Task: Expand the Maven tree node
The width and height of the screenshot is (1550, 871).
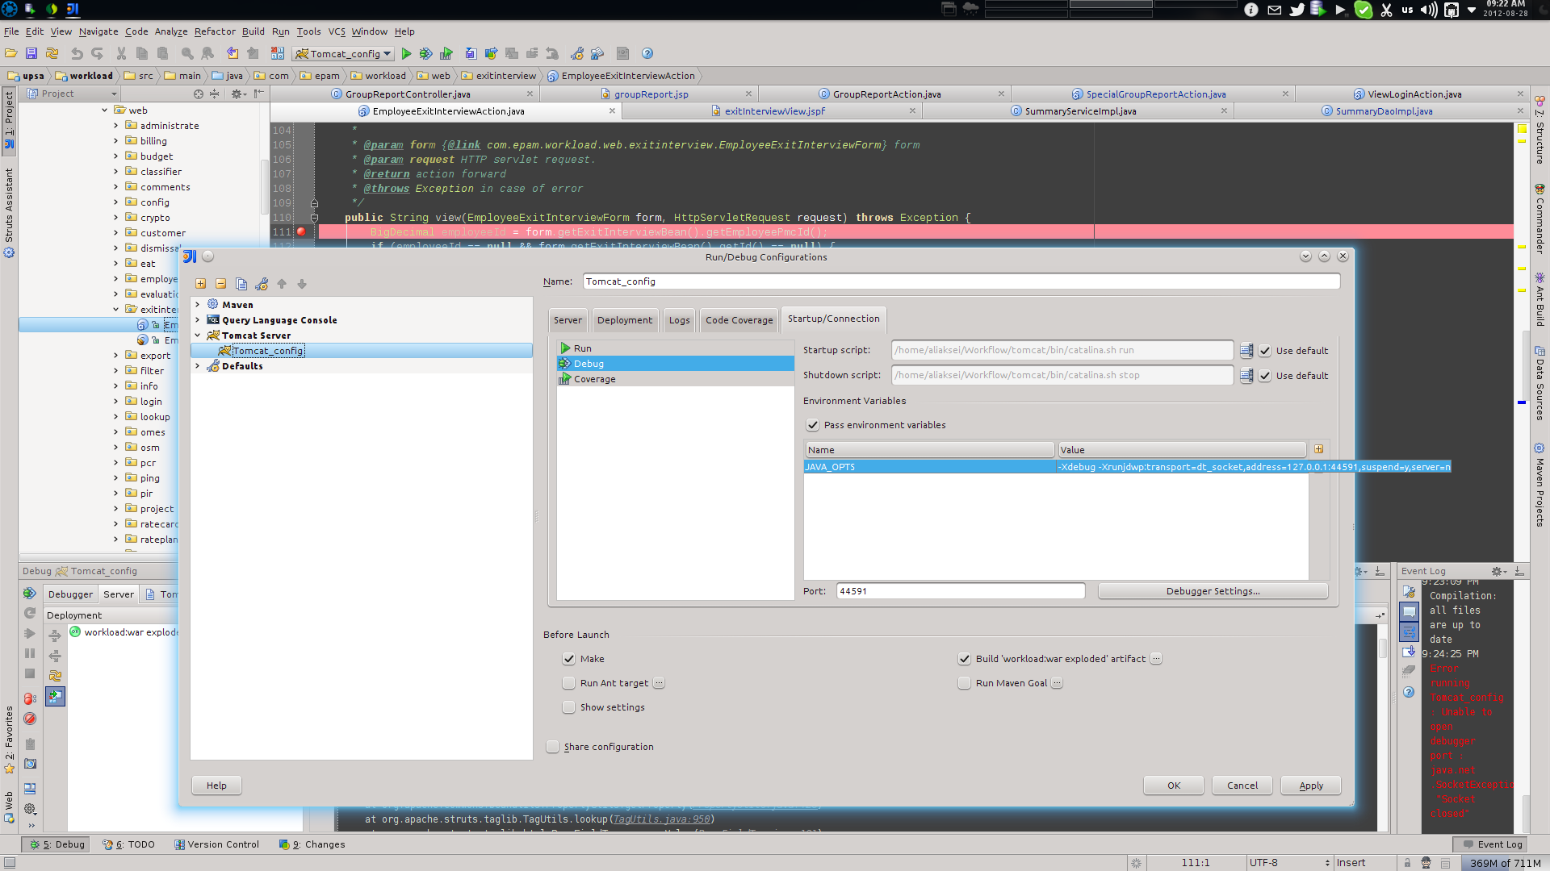Action: click(198, 304)
